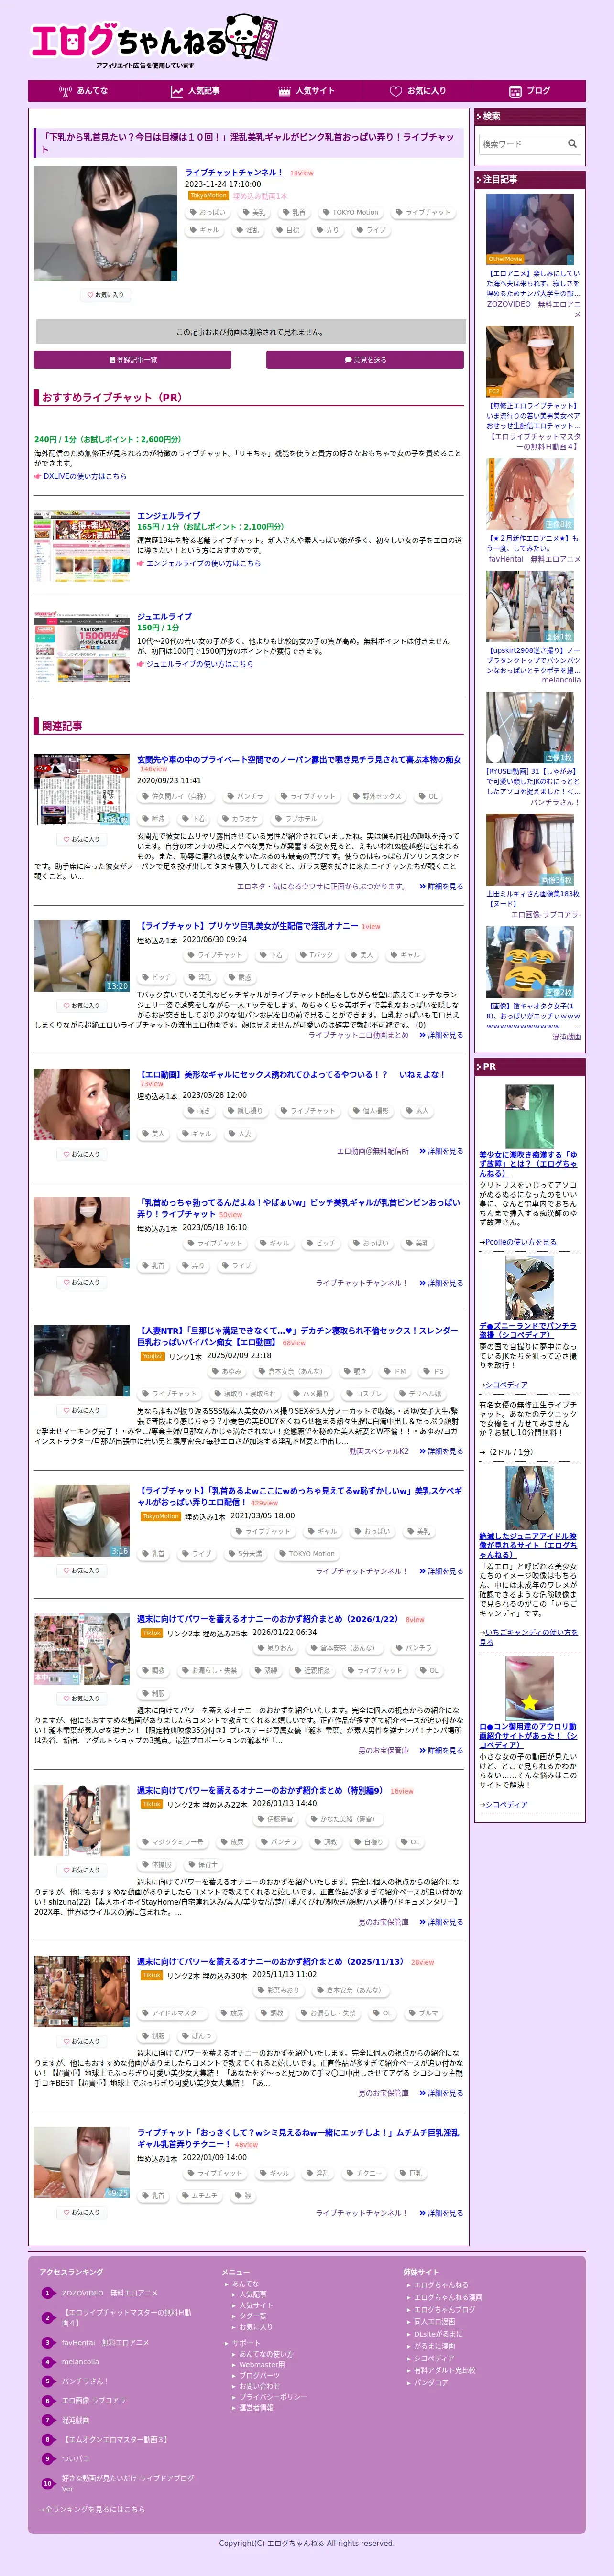Screen dimensions: 614x2576
Task: Open 詳細を見る for the 2025/11/13 article
Action: click(441, 2093)
